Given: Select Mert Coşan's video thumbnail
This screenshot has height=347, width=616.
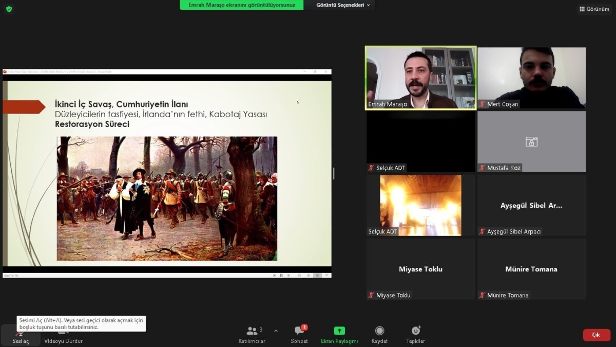Looking at the screenshot, I should pyautogui.click(x=531, y=77).
